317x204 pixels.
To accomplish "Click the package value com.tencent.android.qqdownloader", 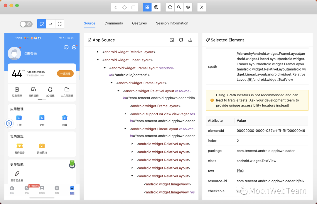I will (x=266, y=150).
